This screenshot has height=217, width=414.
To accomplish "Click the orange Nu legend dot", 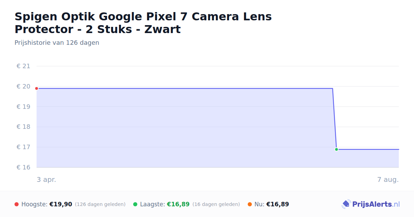I will (x=250, y=204).
